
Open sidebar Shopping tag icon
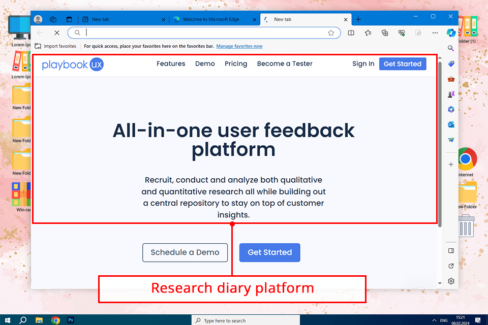451,63
